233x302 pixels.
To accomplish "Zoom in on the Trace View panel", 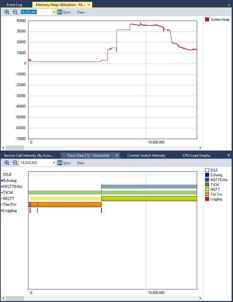I will pyautogui.click(x=7, y=163).
